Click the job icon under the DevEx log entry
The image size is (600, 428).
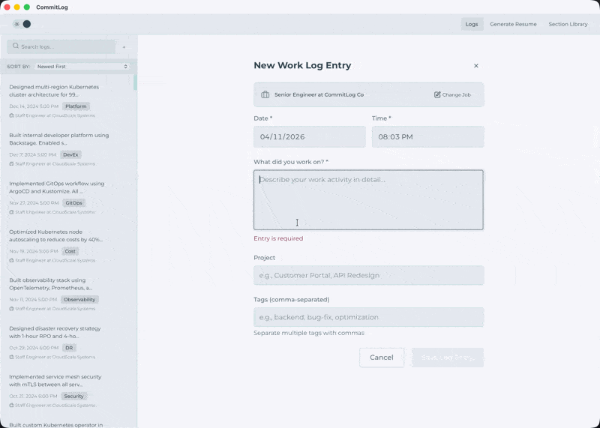click(11, 163)
